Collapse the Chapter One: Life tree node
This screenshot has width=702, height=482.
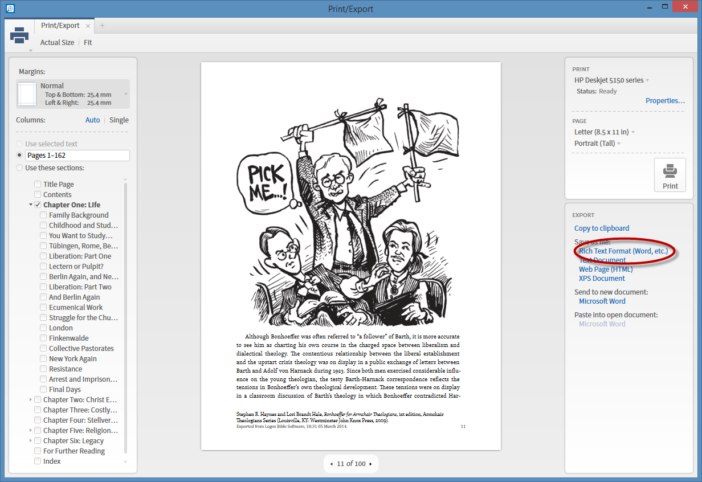point(31,205)
